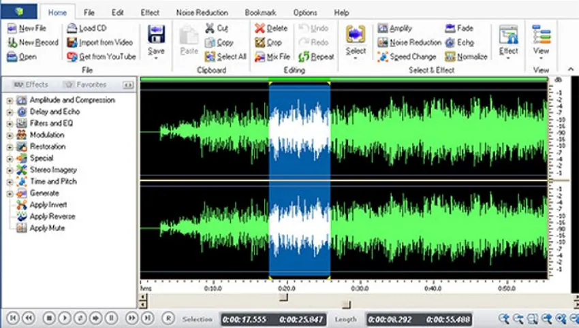
Task: Pause audio playback
Action: pos(111,318)
